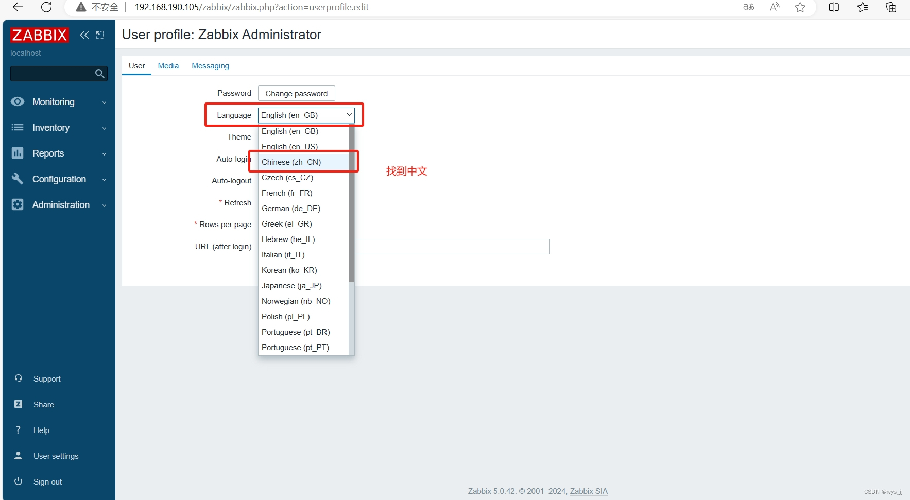Click the Share Z icon
Image resolution: width=910 pixels, height=500 pixels.
tap(19, 404)
